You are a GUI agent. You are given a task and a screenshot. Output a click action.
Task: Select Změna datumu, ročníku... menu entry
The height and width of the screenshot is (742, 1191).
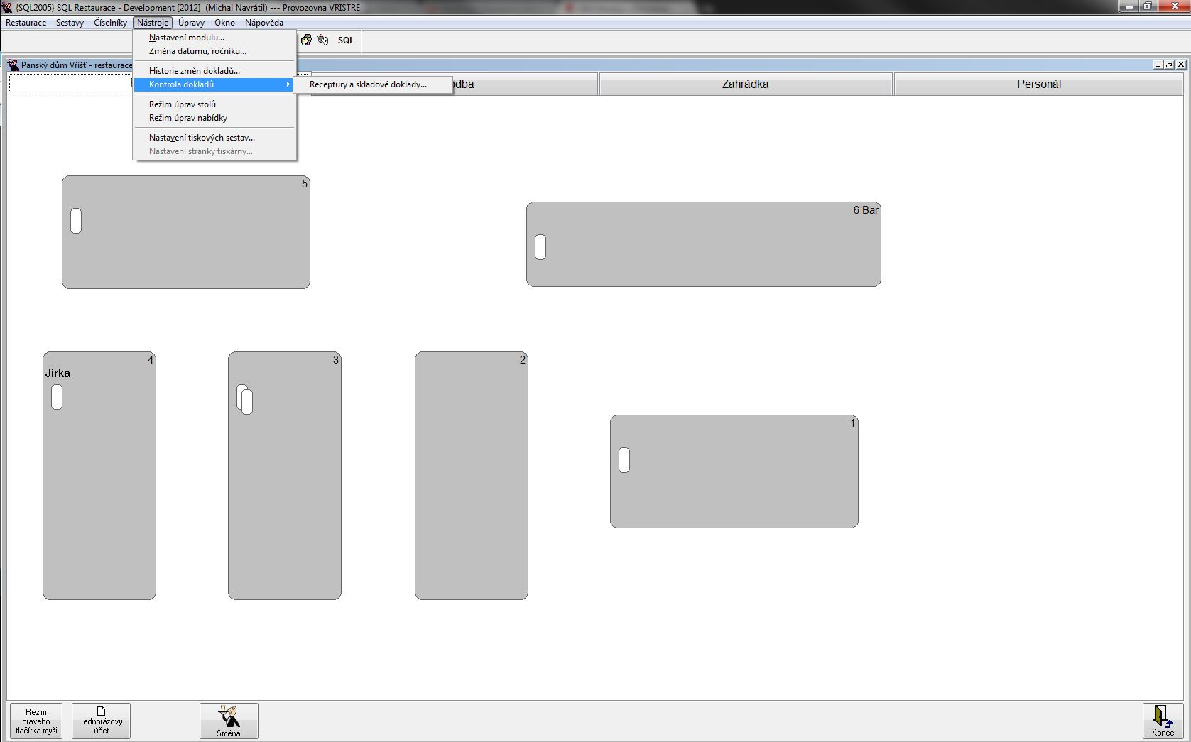click(x=214, y=51)
